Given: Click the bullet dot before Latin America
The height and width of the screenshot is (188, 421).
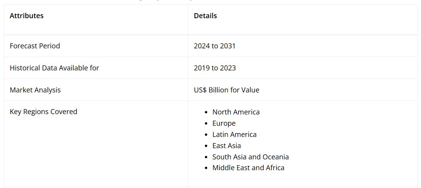Looking at the screenshot, I should coord(207,135).
